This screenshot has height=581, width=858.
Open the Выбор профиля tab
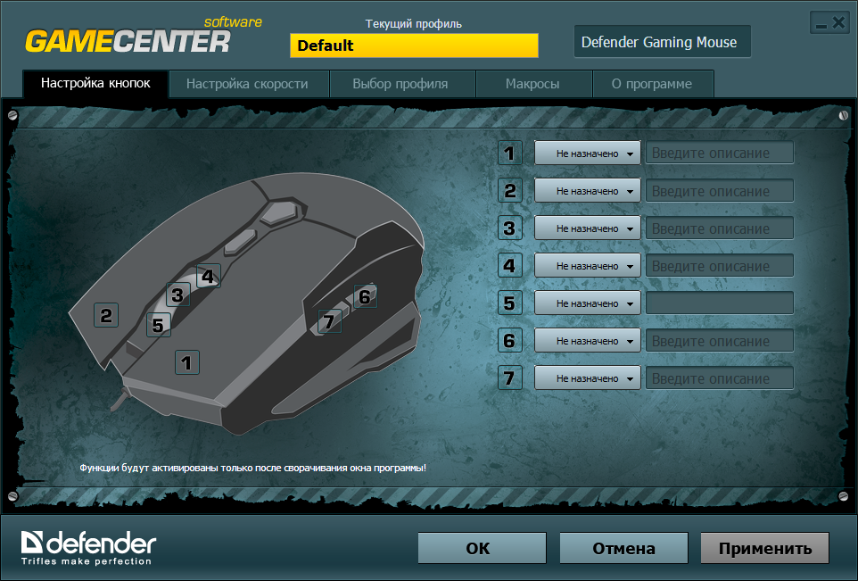pos(402,84)
